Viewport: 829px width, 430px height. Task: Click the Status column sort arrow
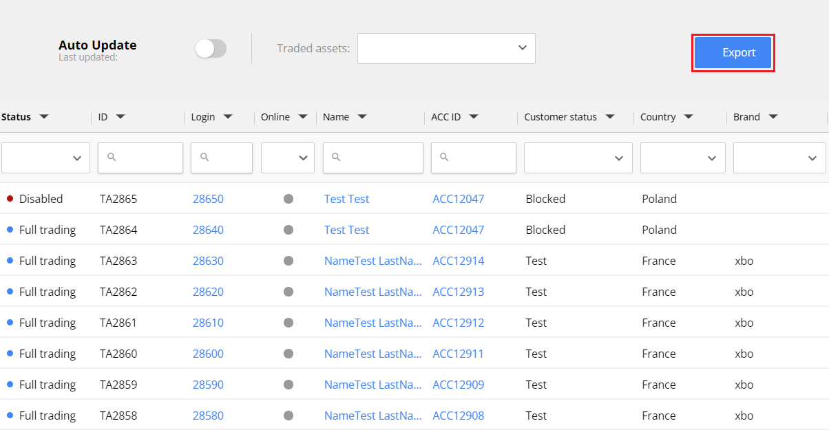(x=44, y=117)
